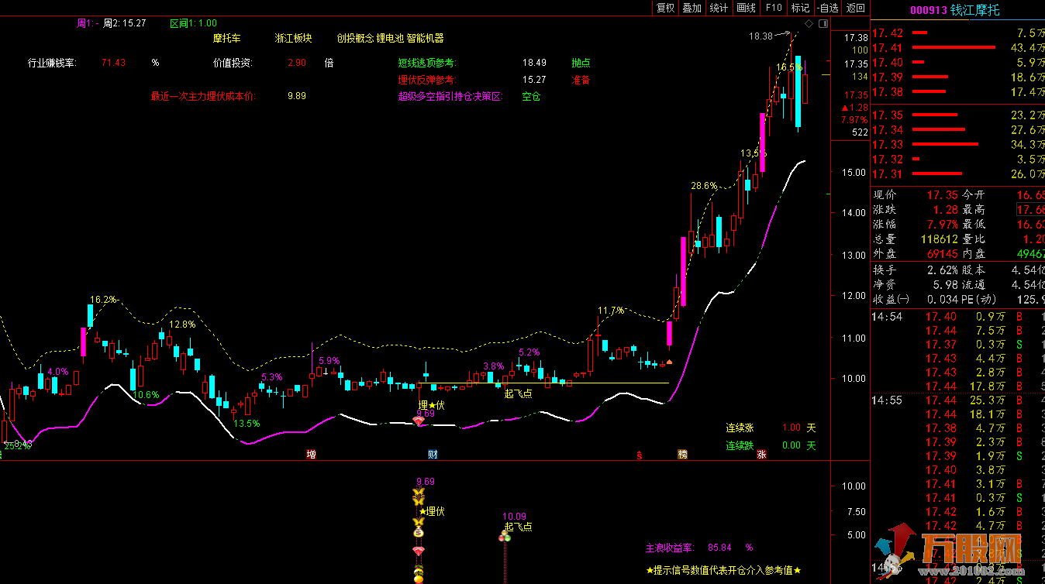Click the 17.38 ask price row
The height and width of the screenshot is (584, 1045).
(958, 91)
